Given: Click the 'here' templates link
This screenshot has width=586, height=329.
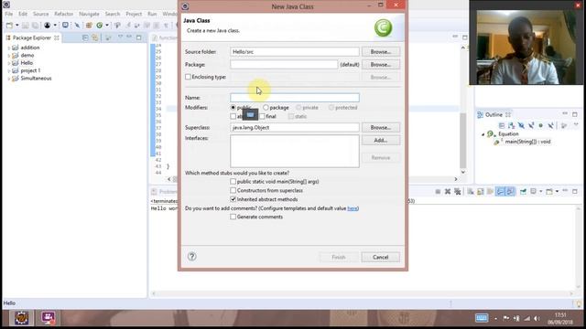Looking at the screenshot, I should [x=353, y=208].
